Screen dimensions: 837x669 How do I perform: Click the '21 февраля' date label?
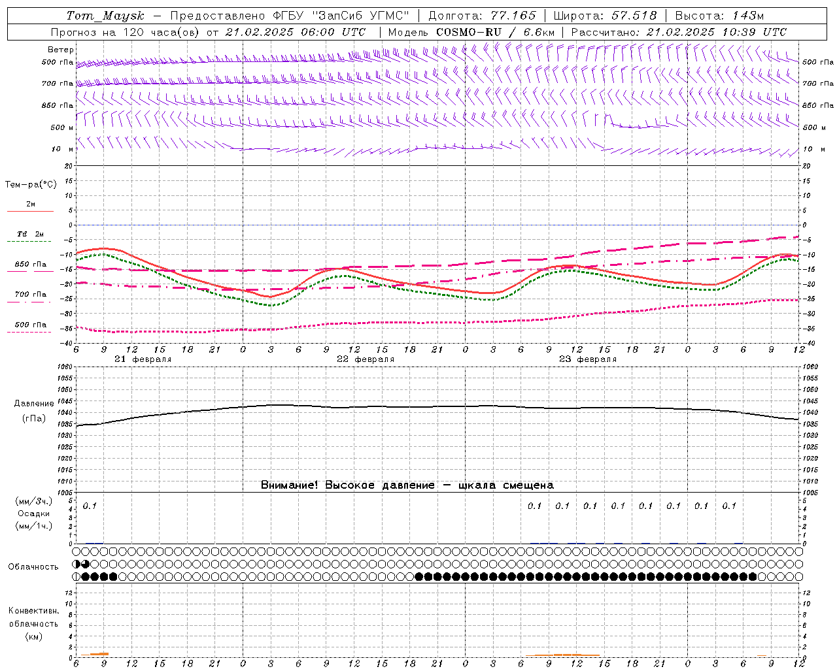[x=143, y=359]
